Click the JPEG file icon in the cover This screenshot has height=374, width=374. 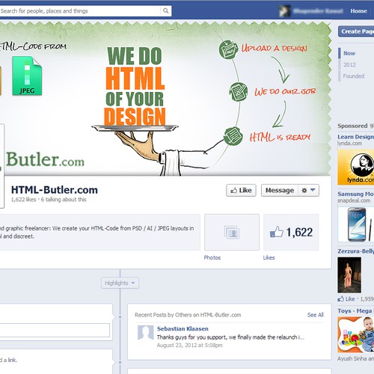(x=27, y=76)
